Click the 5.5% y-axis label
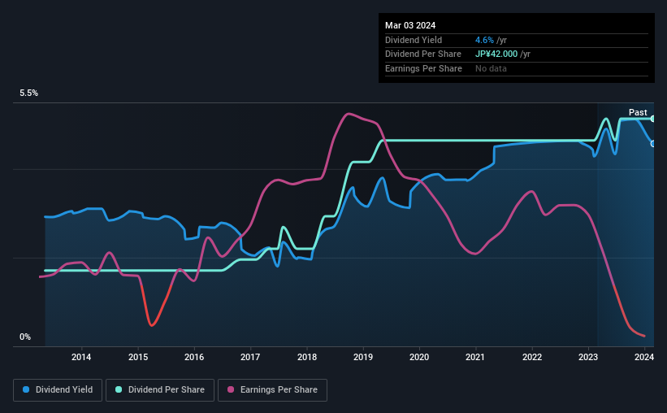Screen dimensions: 667x413 point(29,93)
